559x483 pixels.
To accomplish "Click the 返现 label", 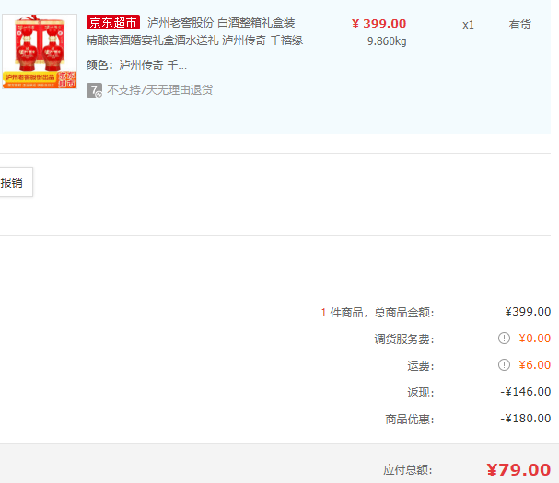I will click(x=421, y=393).
